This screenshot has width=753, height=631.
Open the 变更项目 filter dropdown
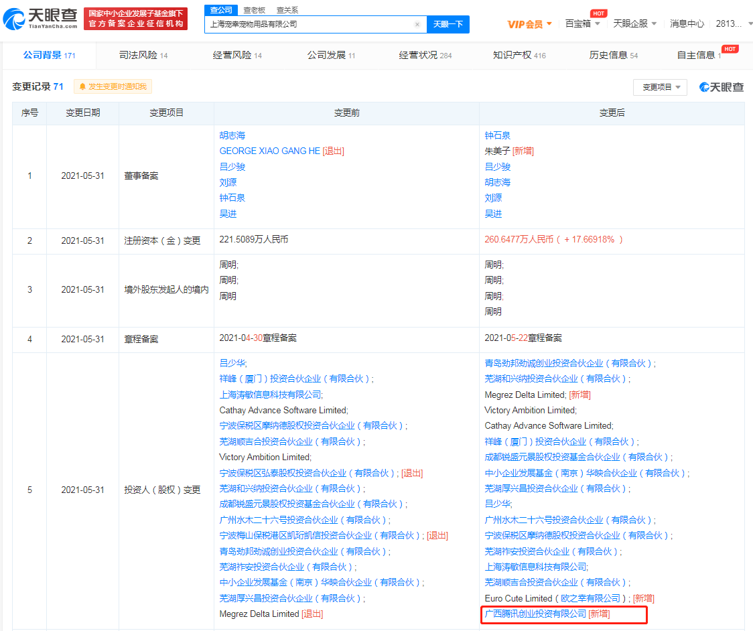[x=661, y=87]
